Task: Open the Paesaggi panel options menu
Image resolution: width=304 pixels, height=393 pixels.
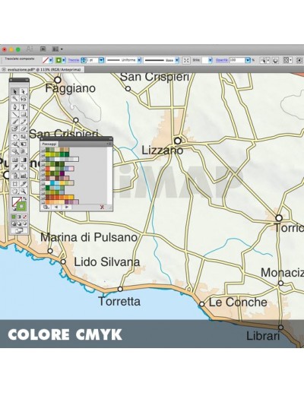Action: click(x=110, y=144)
